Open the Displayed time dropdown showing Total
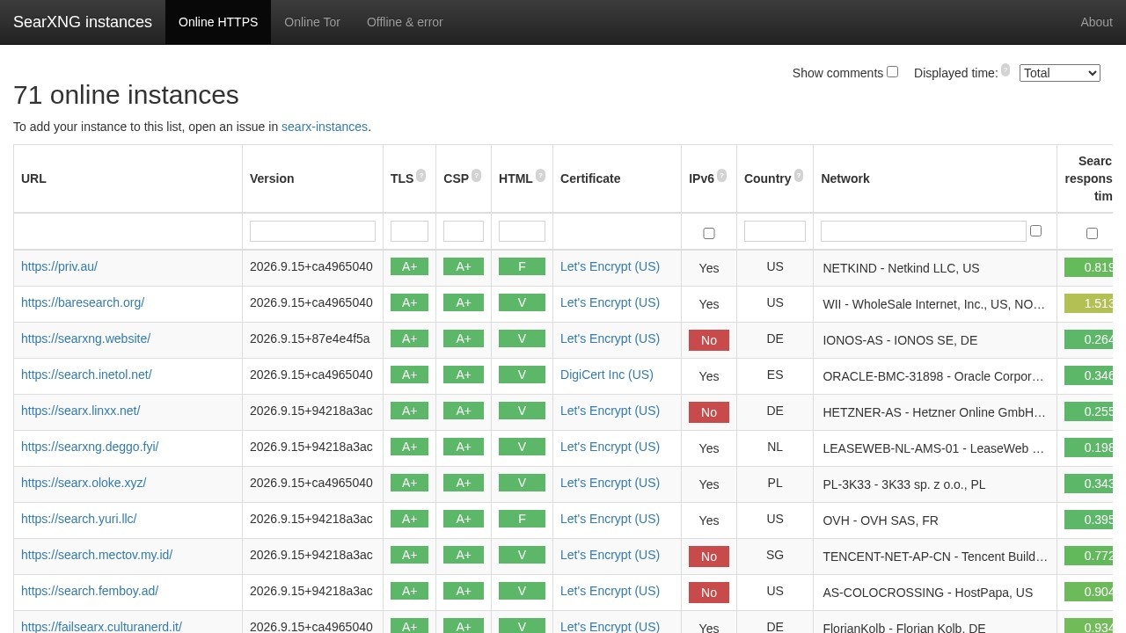This screenshot has width=1126, height=633. (1060, 73)
